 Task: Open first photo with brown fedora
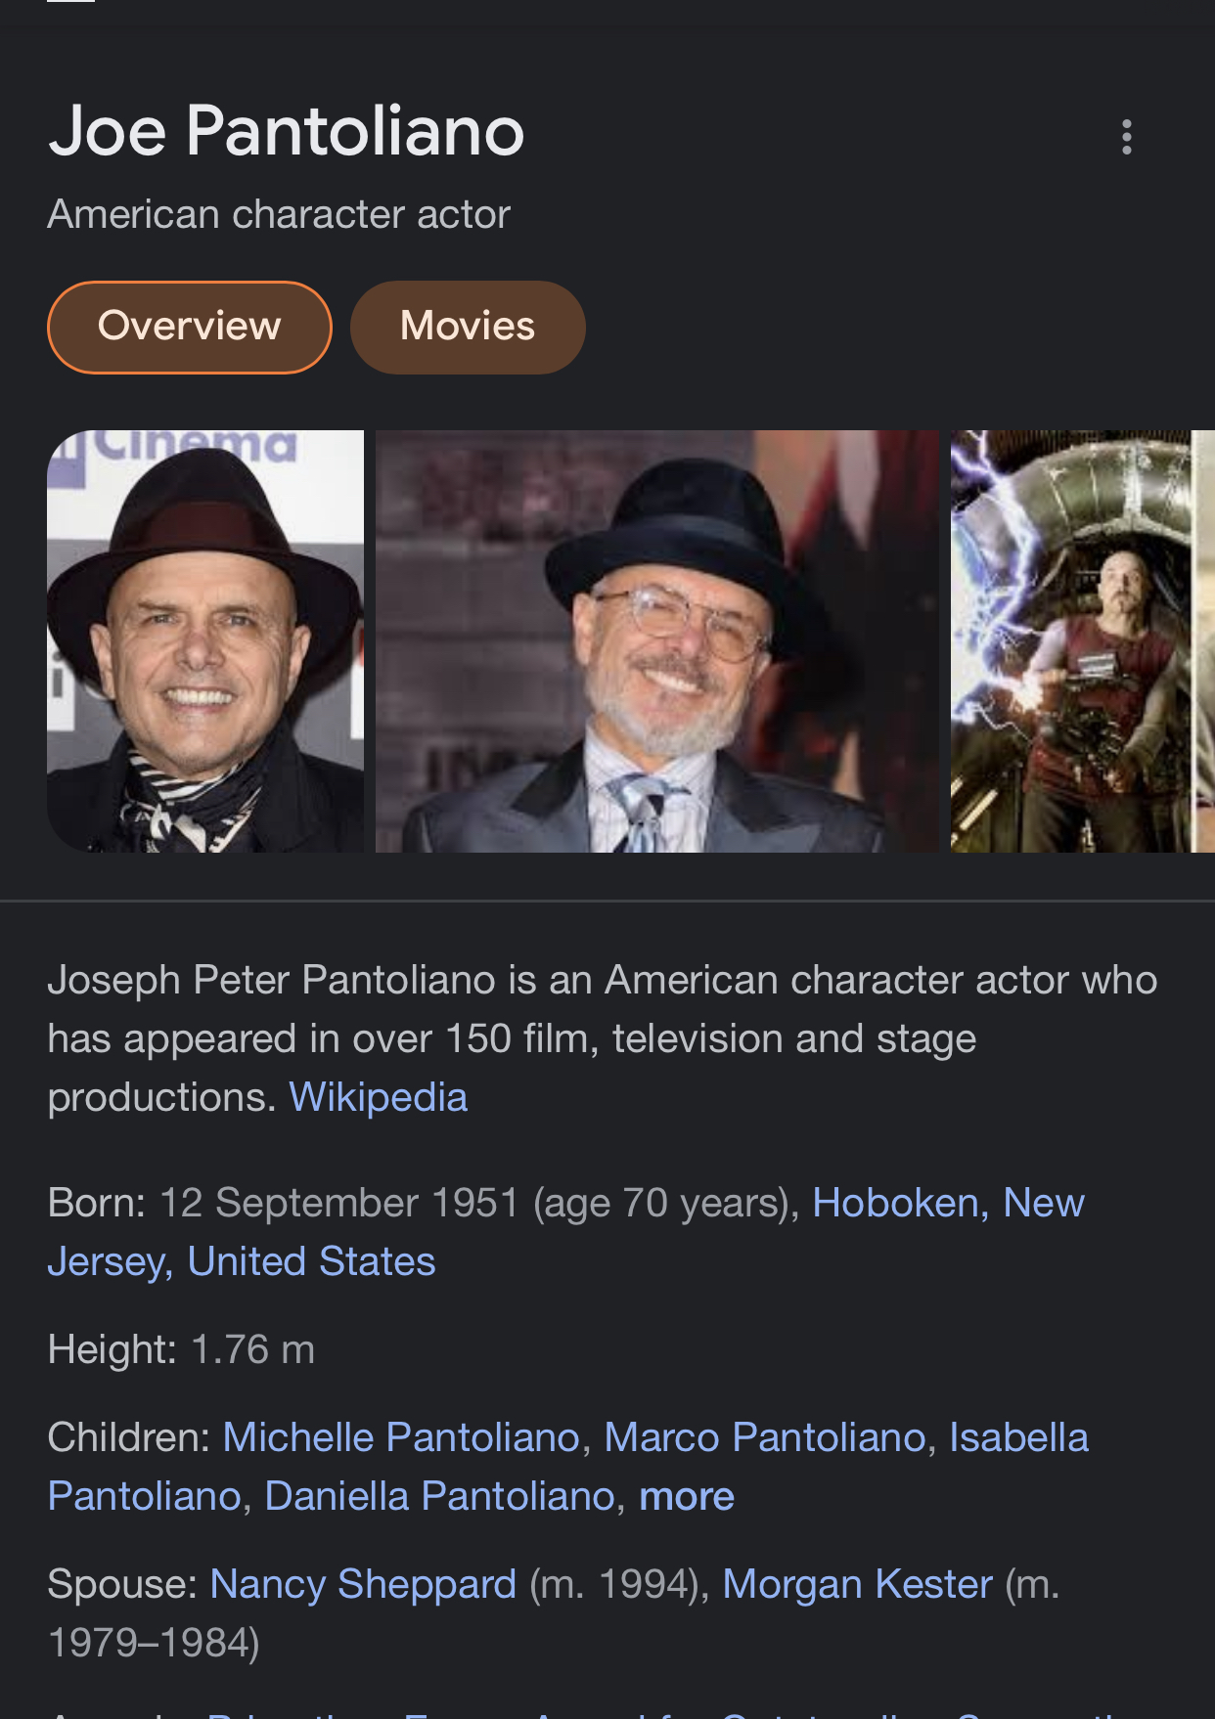(x=205, y=641)
